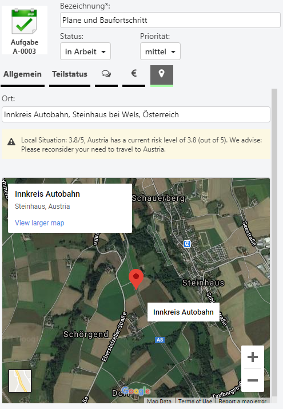Image resolution: width=283 pixels, height=409 pixels.
Task: Click the Schörgend place label on map
Action: 86,334
